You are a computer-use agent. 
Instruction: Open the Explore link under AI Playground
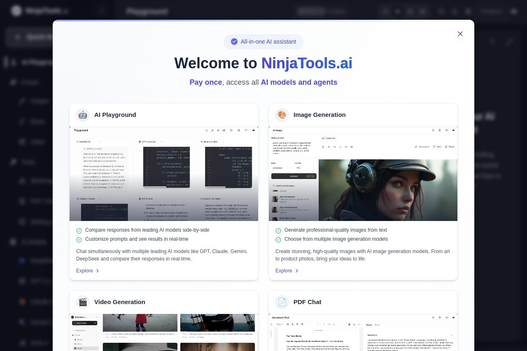[88, 271]
